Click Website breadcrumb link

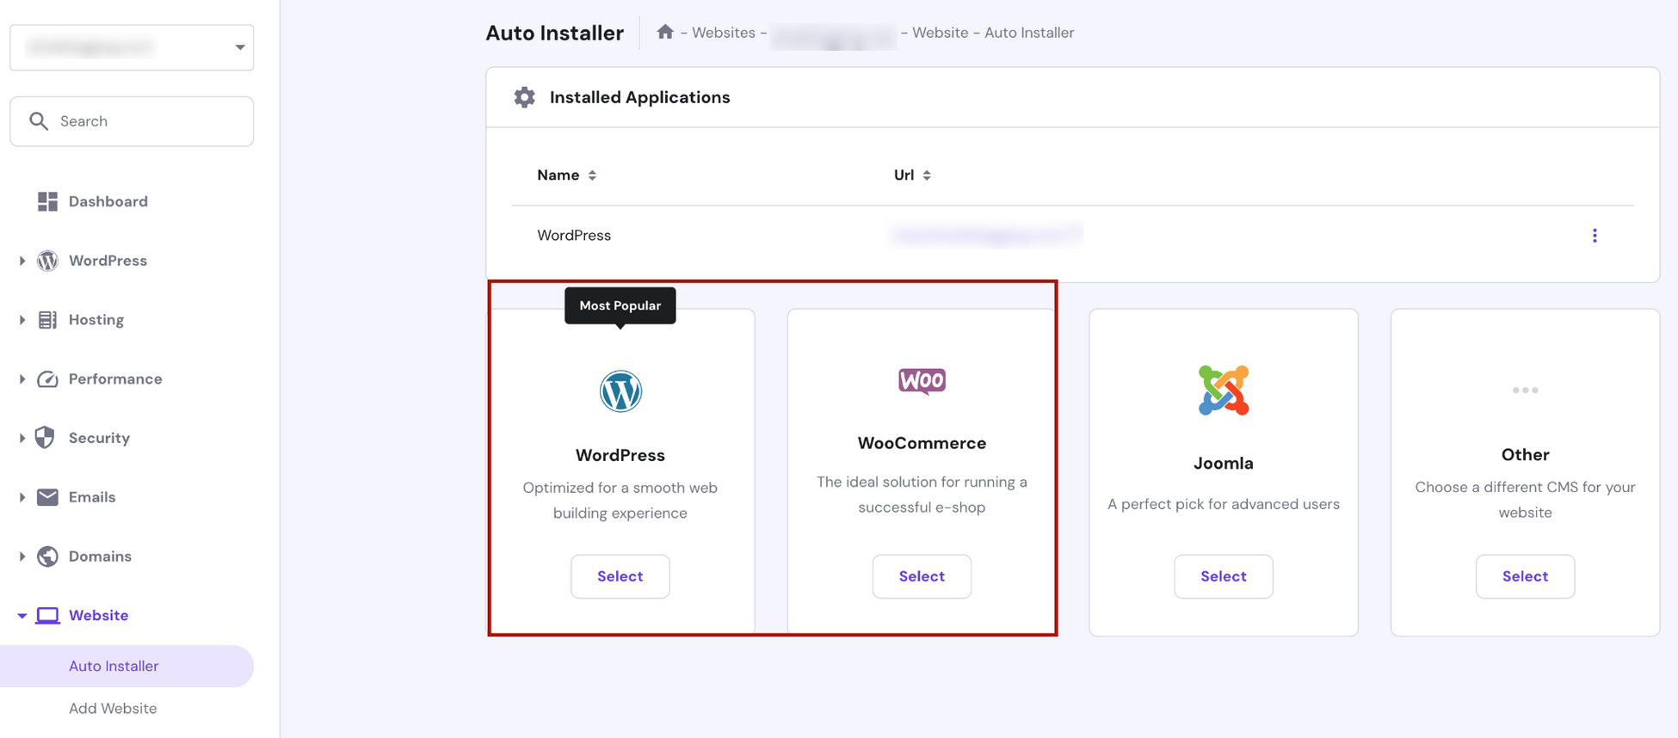click(x=940, y=33)
